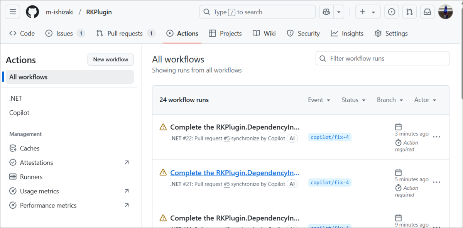Open the notifications inbox icon

click(x=427, y=12)
